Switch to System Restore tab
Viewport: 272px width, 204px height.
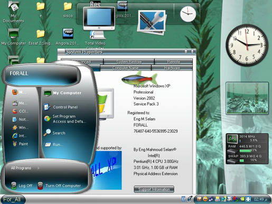[129, 62]
